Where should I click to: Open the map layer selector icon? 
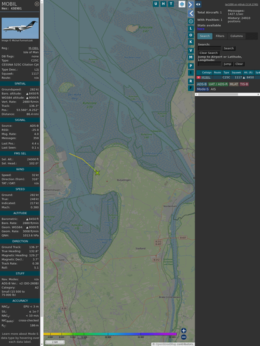tap(182, 4)
